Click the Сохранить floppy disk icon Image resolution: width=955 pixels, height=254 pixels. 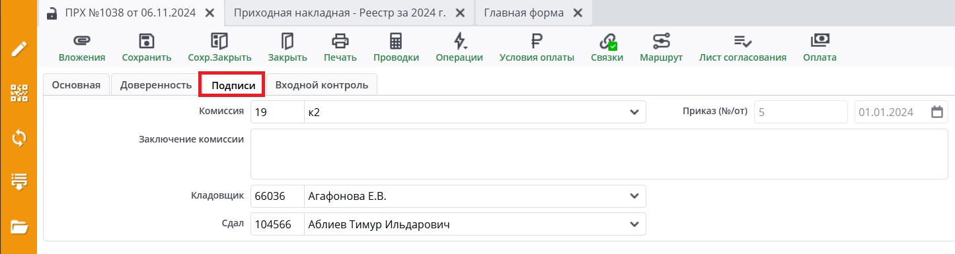tap(147, 42)
